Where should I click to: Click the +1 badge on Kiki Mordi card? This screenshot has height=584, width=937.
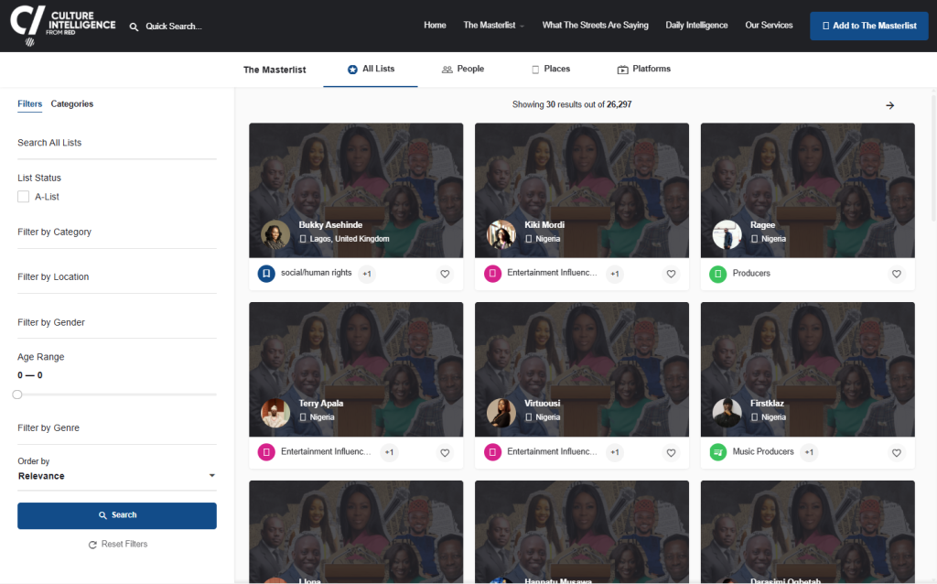coord(614,274)
